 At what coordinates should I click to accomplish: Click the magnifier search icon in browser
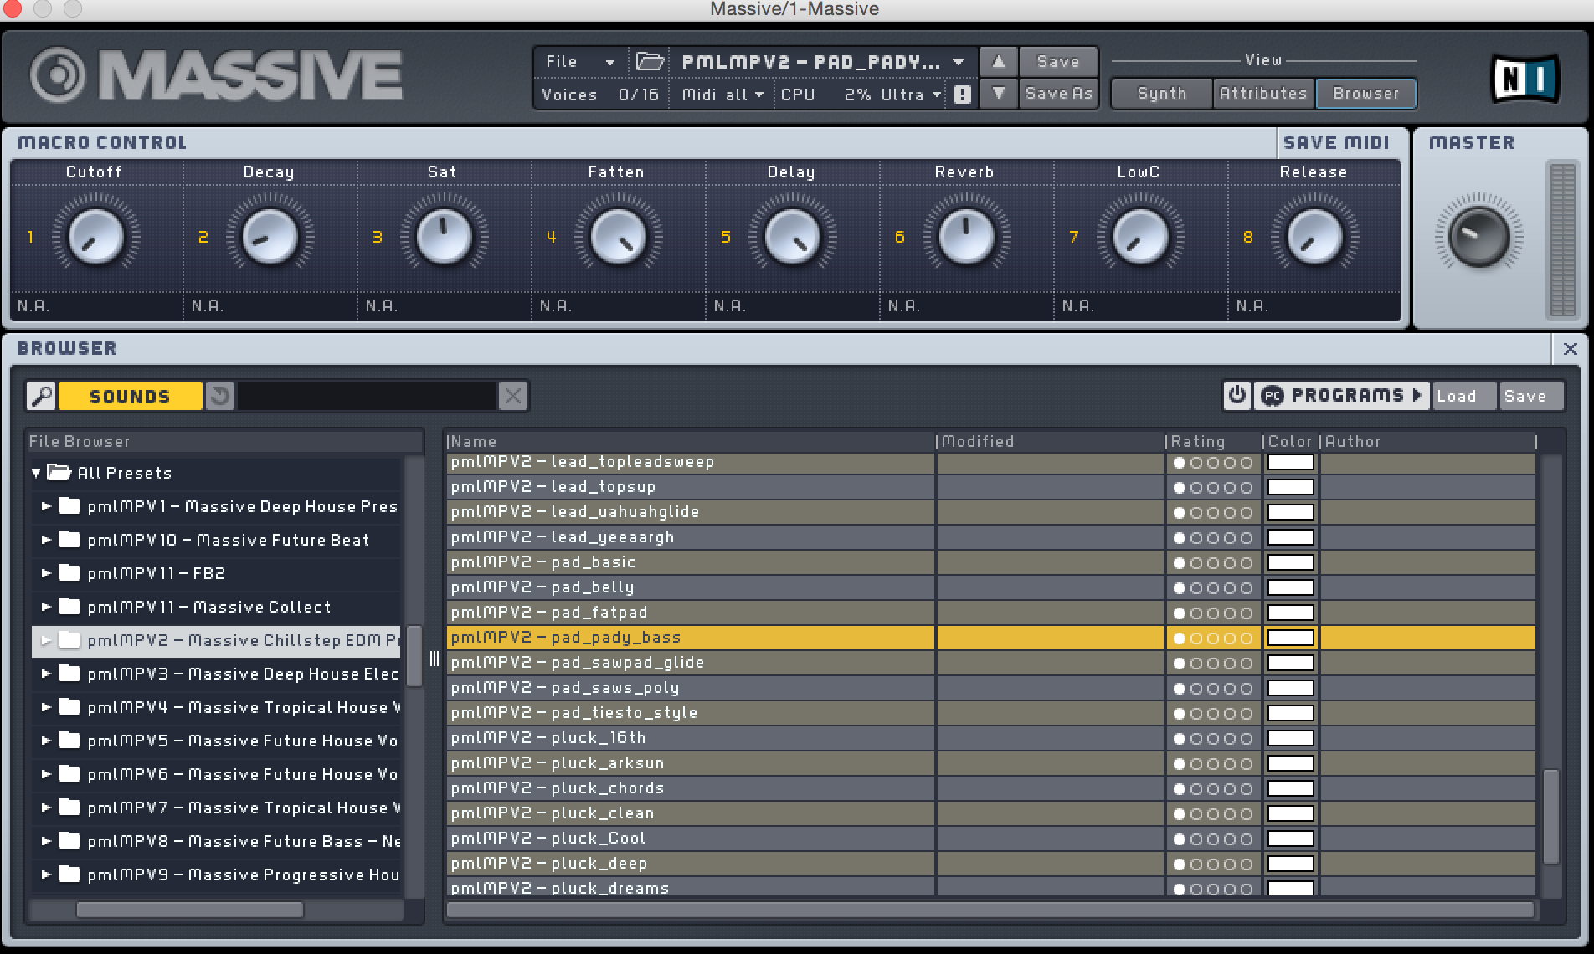coord(41,396)
